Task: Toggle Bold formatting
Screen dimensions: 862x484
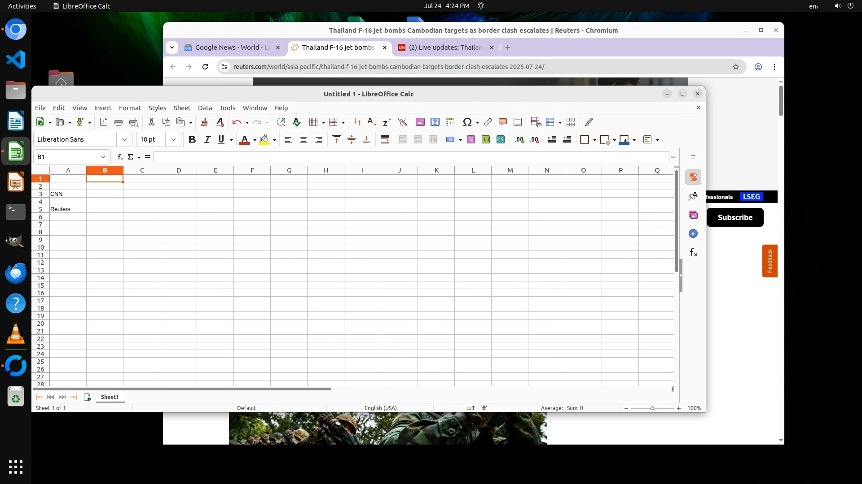Action: click(192, 140)
